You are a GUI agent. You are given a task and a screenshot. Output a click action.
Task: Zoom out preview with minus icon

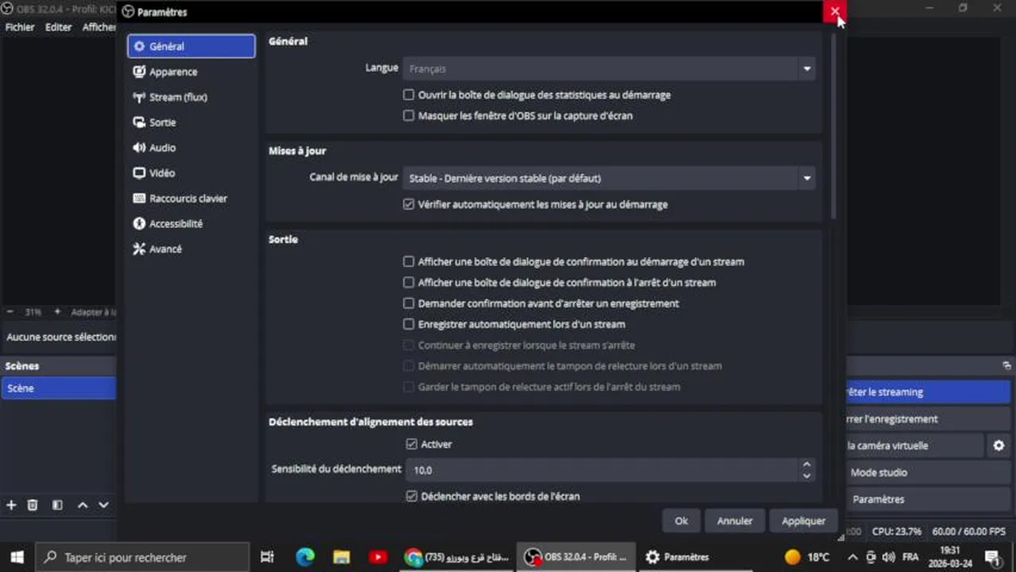click(x=10, y=312)
